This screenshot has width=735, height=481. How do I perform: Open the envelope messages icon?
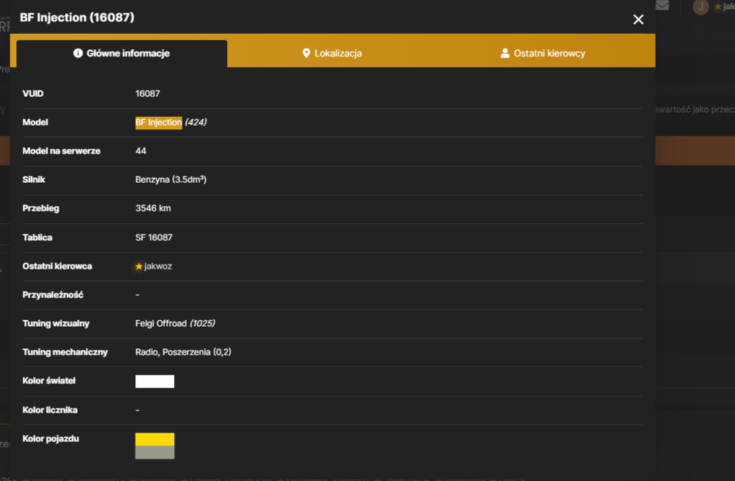662,5
